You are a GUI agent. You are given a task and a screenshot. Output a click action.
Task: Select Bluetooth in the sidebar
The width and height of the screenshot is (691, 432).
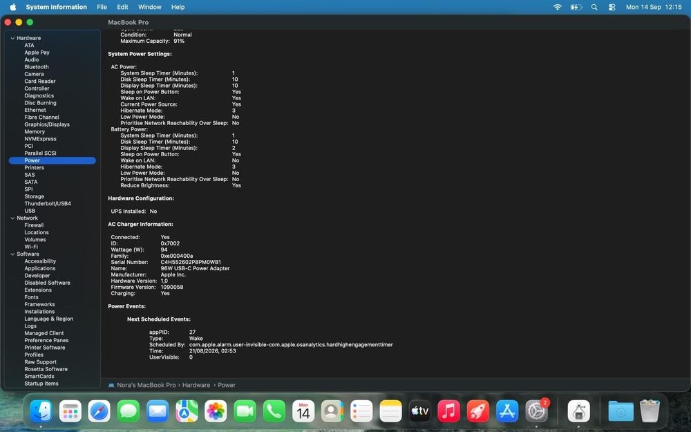pyautogui.click(x=37, y=67)
